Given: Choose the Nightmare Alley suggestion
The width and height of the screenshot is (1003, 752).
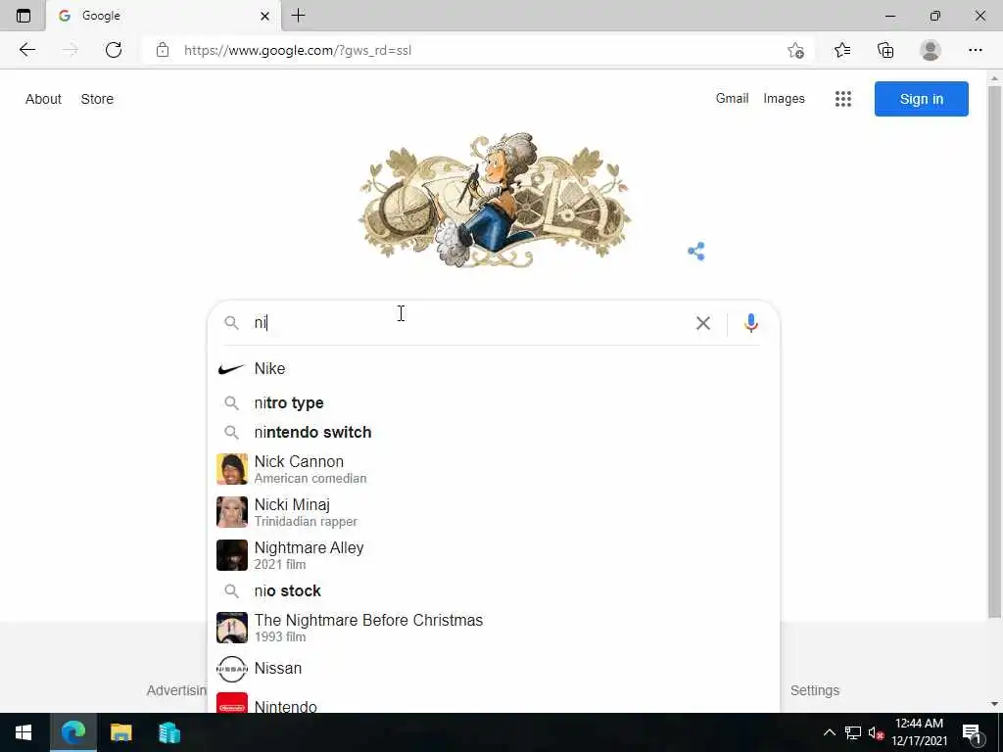Looking at the screenshot, I should (x=494, y=555).
